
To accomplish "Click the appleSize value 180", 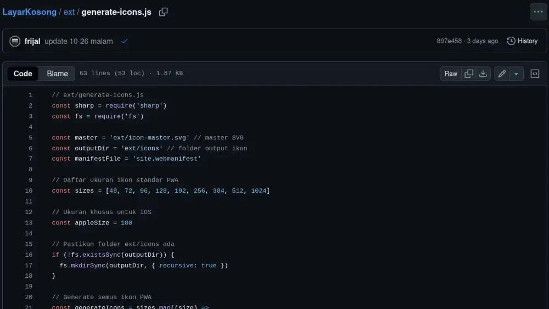I will point(126,223).
